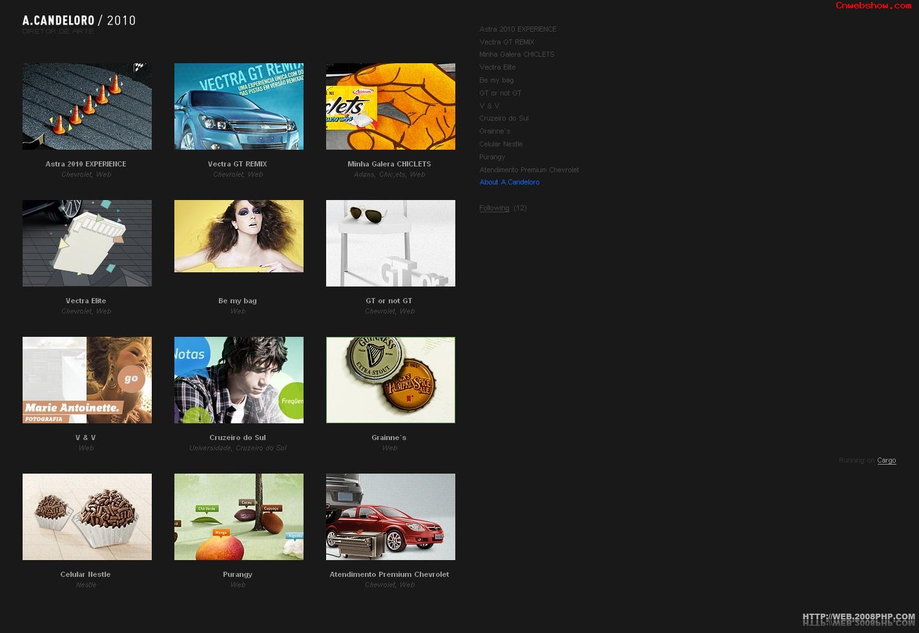
Task: Click the V & V caption title
Action: pos(86,437)
